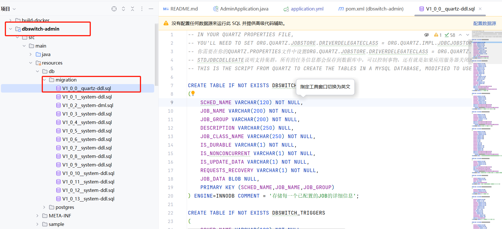Screen dimensions: 502x229
Task: Collapse the main folder
Action: coord(24,46)
